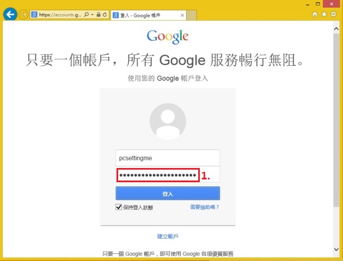Maximize the browser window
Viewport: 343px width, 261px height.
tap(318, 4)
